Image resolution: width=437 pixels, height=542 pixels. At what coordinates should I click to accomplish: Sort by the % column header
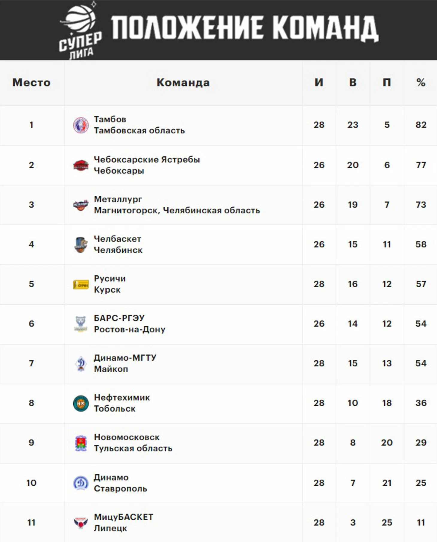point(421,82)
